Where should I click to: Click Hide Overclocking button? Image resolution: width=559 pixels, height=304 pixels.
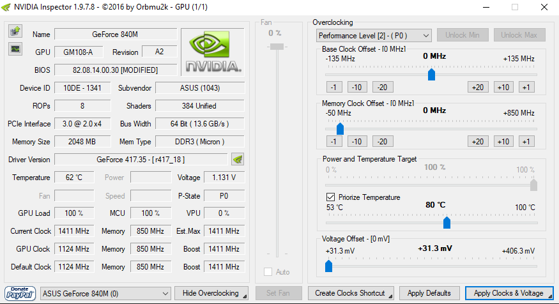211,293
